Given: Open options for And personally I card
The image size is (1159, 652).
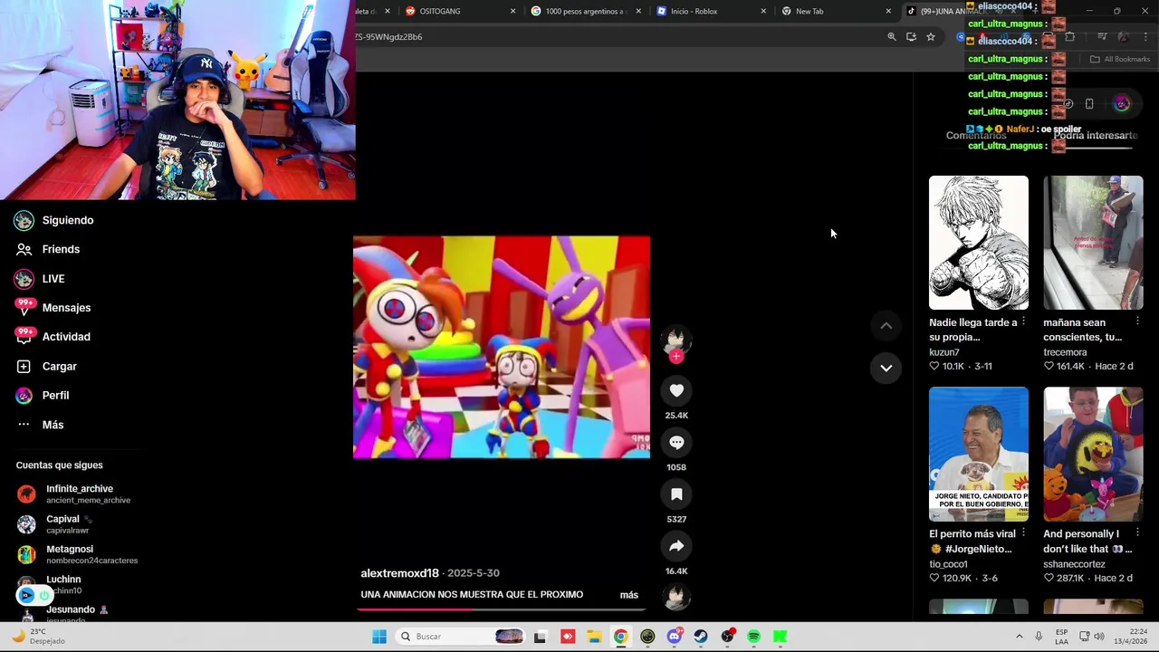Looking at the screenshot, I should coord(1137,533).
